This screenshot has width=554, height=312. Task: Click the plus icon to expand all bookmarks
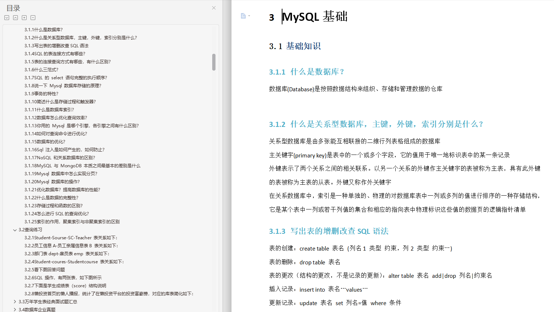coord(24,17)
